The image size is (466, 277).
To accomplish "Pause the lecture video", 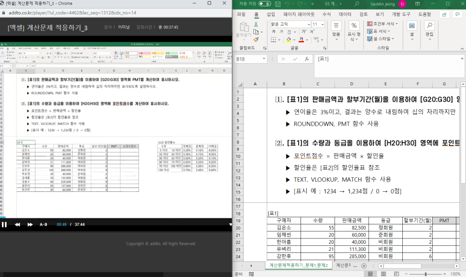I will click(4, 224).
